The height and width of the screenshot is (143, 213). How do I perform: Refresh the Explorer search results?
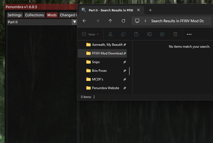coord(123,21)
